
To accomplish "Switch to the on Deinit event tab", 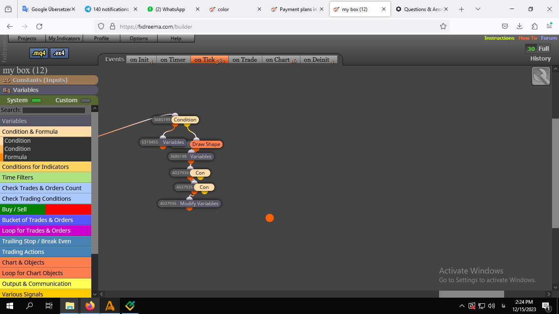I will click(x=319, y=60).
